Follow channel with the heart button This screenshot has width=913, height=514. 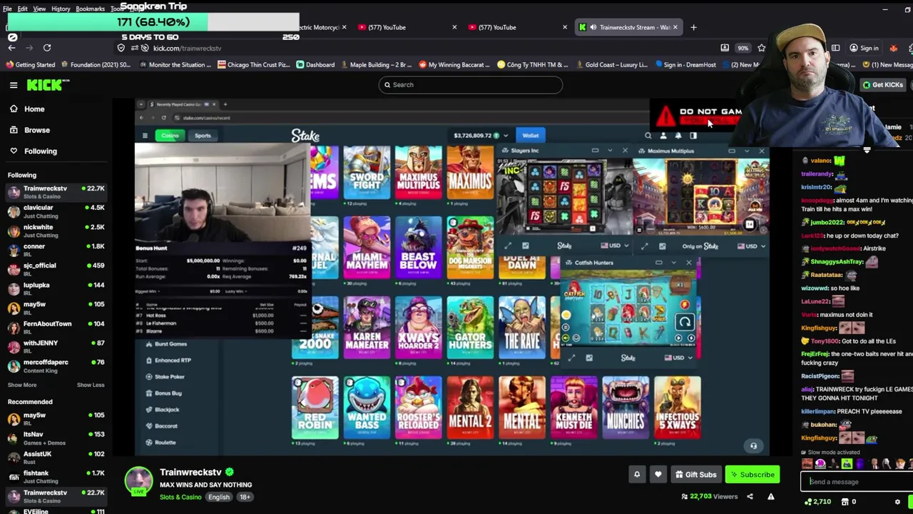point(658,474)
